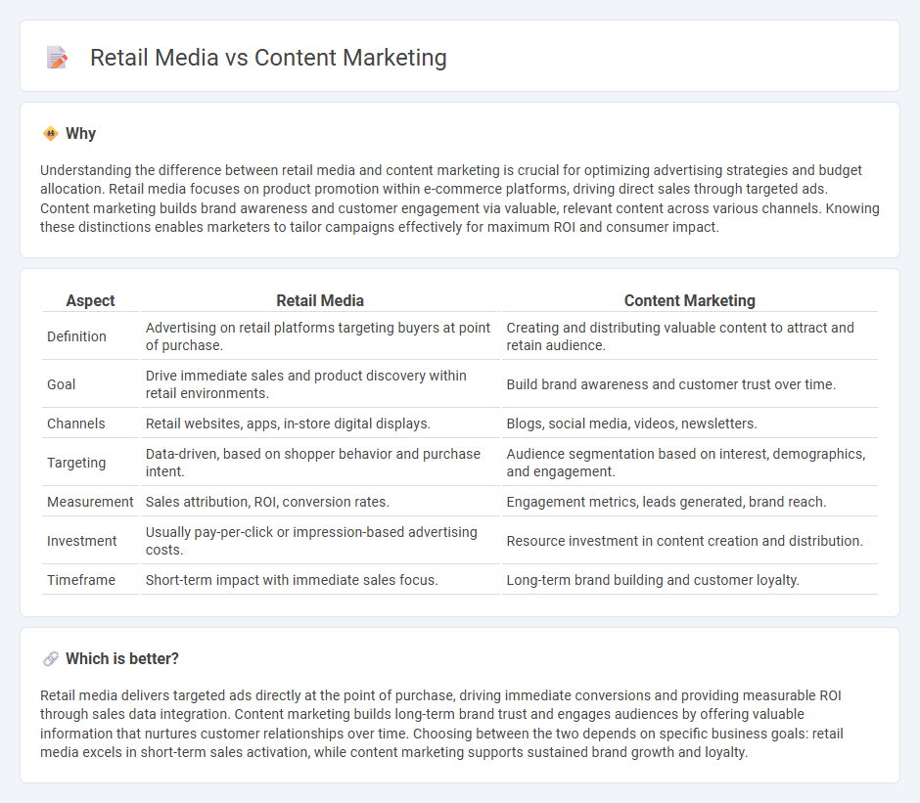Click cell 'Short-term impact with immediate sales focus.'
The height and width of the screenshot is (803, 920).
(x=320, y=580)
